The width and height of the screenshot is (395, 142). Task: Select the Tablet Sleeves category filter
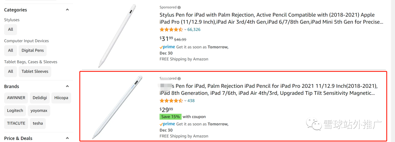pos(35,71)
